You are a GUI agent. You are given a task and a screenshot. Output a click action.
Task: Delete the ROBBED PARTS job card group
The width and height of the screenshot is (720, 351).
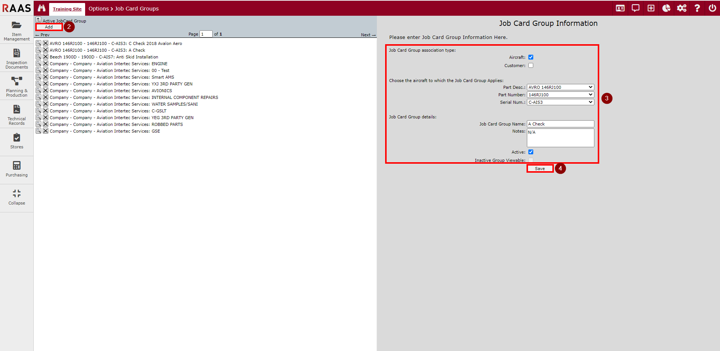click(x=45, y=124)
